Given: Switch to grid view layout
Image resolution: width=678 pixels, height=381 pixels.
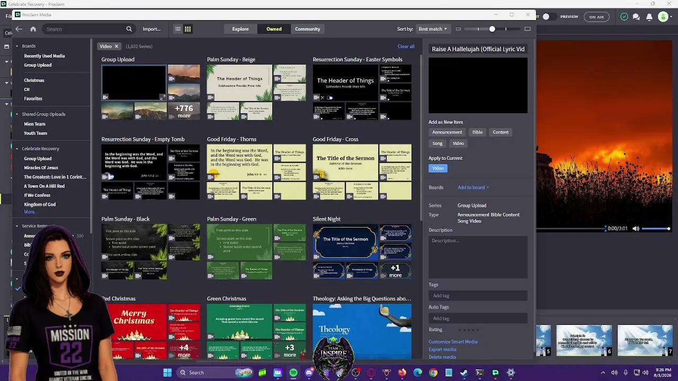Looking at the screenshot, I should [188, 29].
